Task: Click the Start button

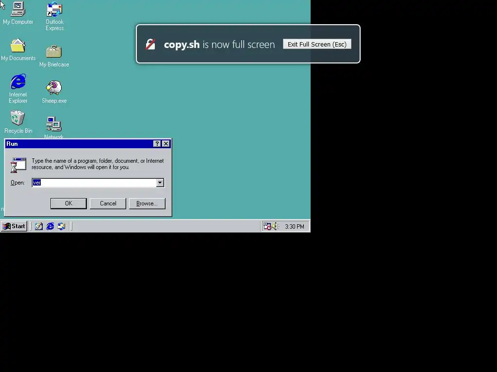Action: pos(14,226)
